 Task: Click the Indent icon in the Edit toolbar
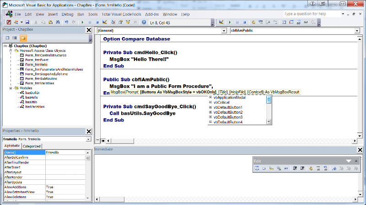(x=295, y=168)
